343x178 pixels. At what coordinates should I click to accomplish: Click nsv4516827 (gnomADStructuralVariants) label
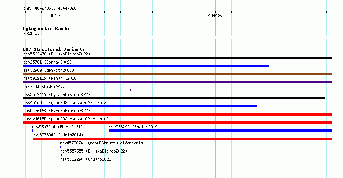tap(66, 102)
